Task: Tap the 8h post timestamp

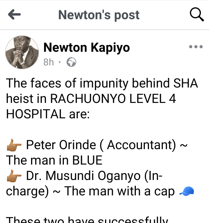Action: click(48, 62)
